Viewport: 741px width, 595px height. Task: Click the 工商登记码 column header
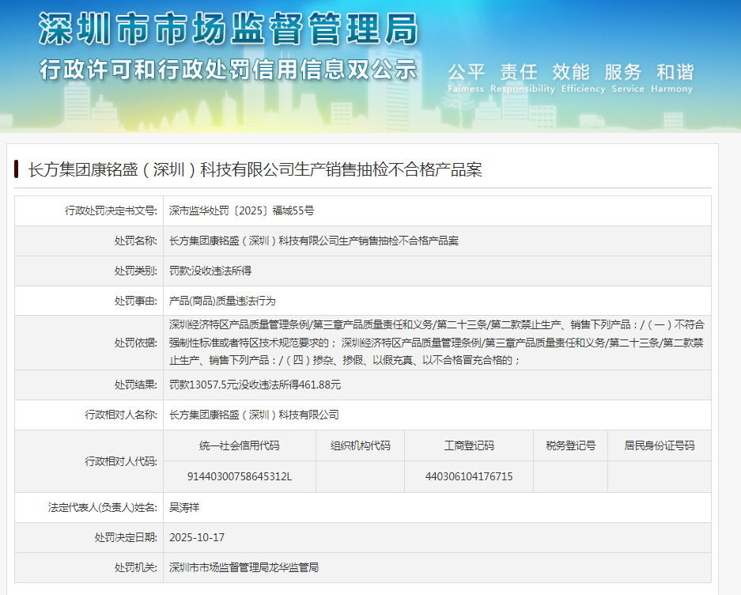point(468,445)
